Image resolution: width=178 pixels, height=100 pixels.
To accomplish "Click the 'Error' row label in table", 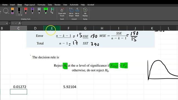I will pyautogui.click(x=39, y=36).
